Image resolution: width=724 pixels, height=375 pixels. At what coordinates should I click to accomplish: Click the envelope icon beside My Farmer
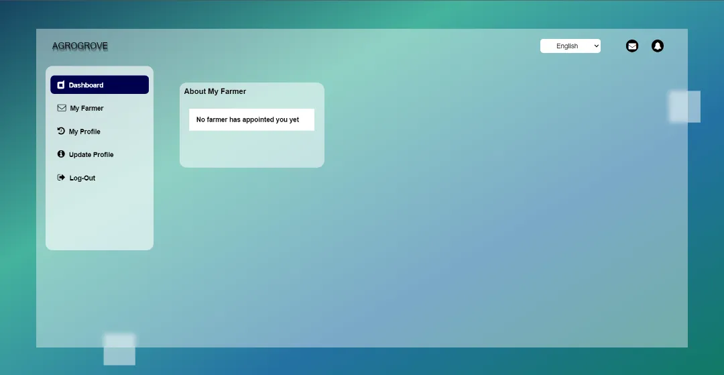coord(62,108)
